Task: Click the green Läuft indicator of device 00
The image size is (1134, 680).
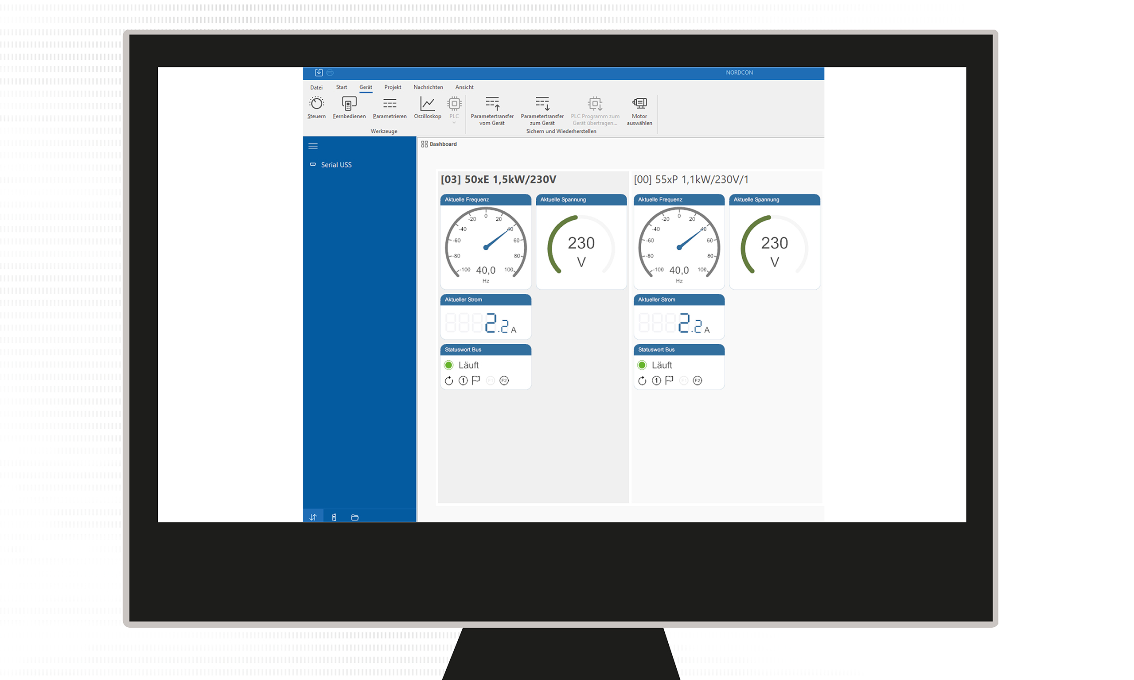Action: tap(642, 365)
